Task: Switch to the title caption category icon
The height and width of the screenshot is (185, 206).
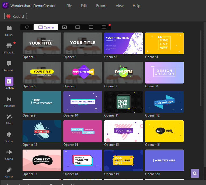Action: coord(64,27)
